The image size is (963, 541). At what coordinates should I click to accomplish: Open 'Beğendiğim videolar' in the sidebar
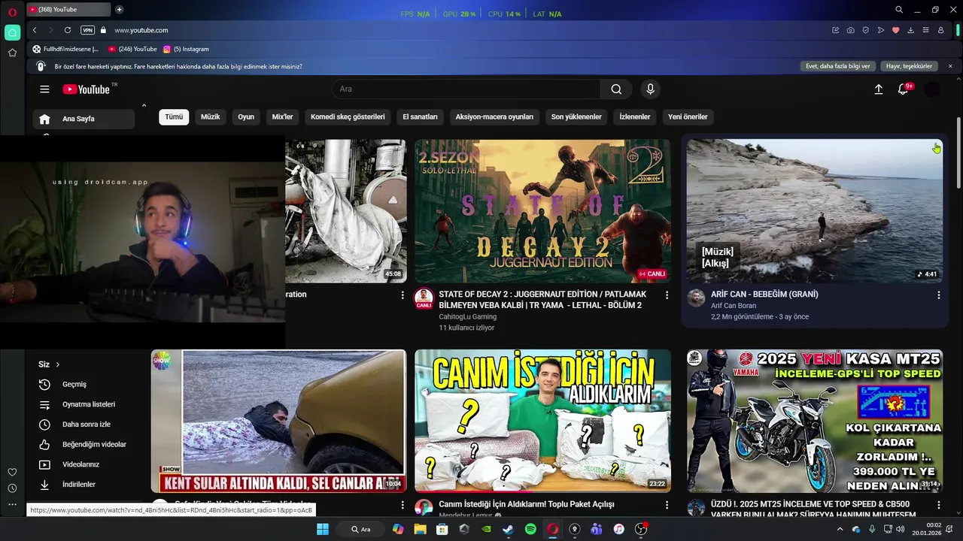point(84,445)
